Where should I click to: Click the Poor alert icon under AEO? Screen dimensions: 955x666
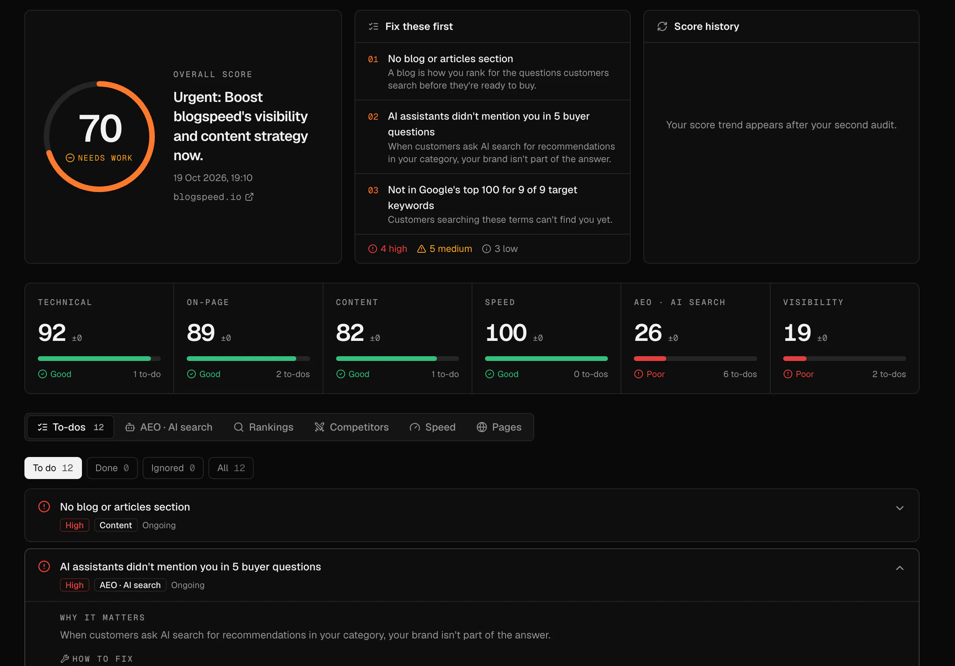coord(639,374)
